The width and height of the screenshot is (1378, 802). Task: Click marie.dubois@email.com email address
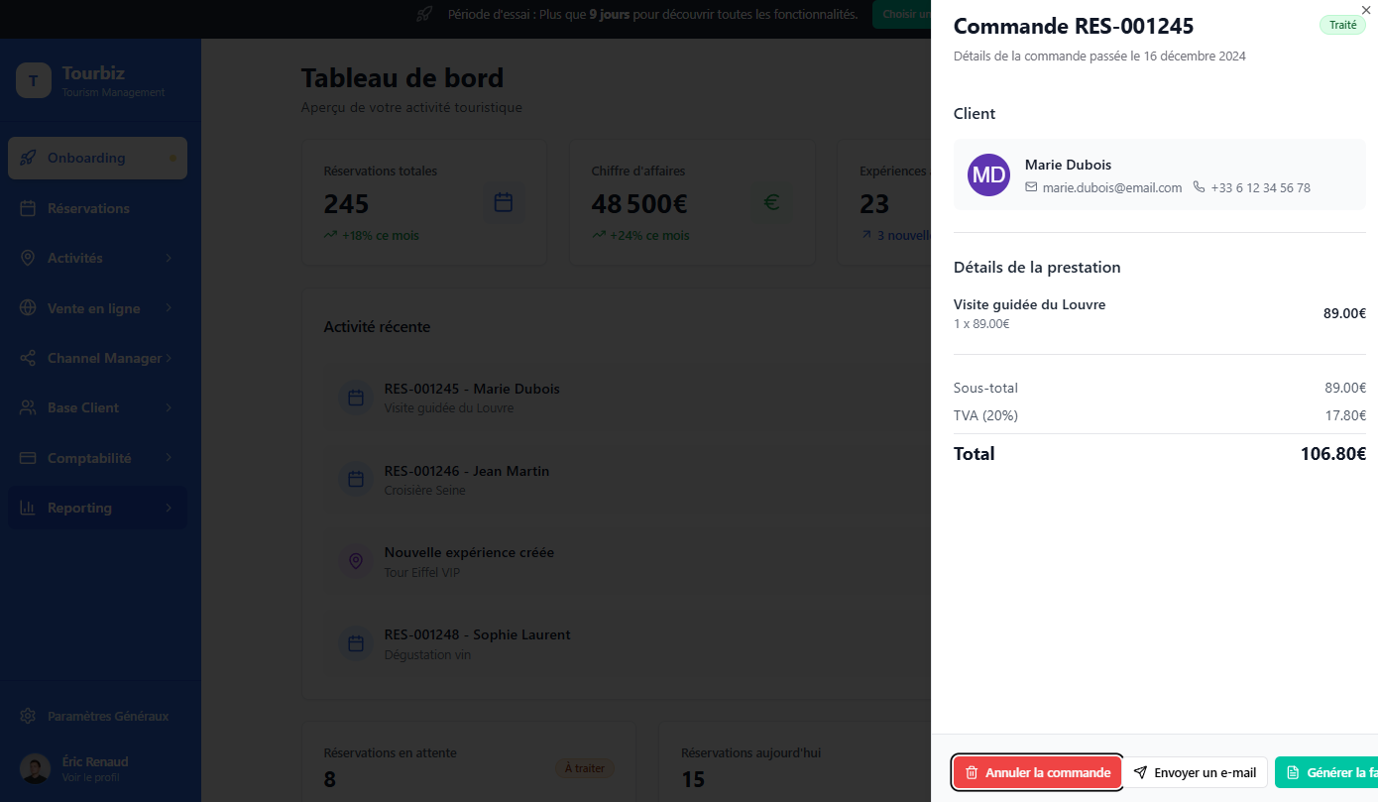1111,187
